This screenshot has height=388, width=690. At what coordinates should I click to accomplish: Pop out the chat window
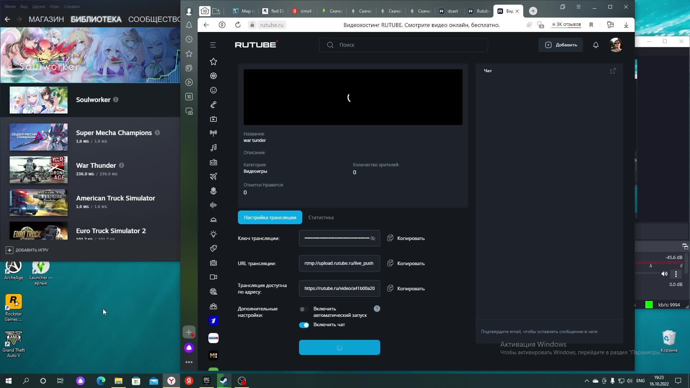click(x=613, y=71)
